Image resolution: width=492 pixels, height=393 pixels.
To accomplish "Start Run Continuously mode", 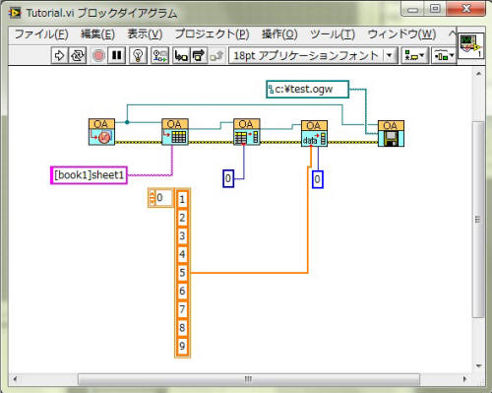I will (x=78, y=55).
